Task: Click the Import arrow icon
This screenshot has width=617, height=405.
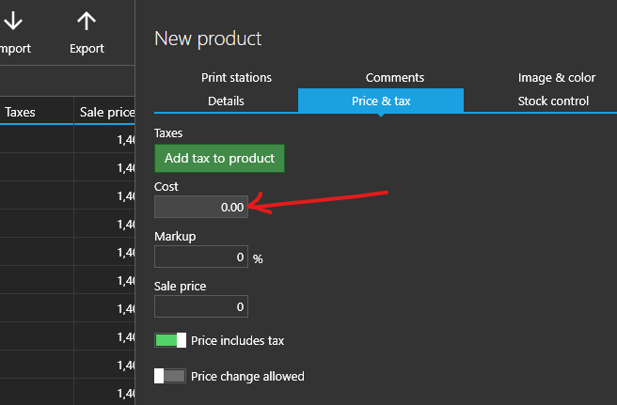Action: [x=14, y=22]
